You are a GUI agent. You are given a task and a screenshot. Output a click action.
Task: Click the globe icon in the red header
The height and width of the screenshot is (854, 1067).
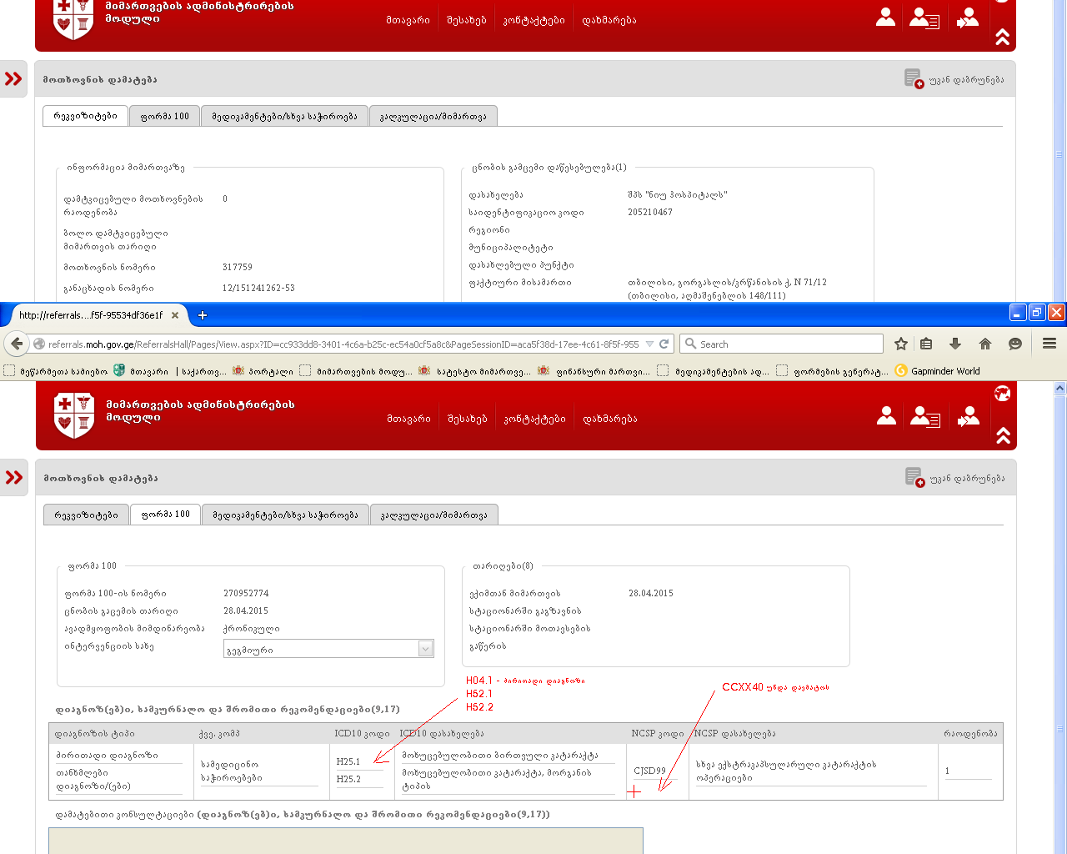coord(1002,394)
